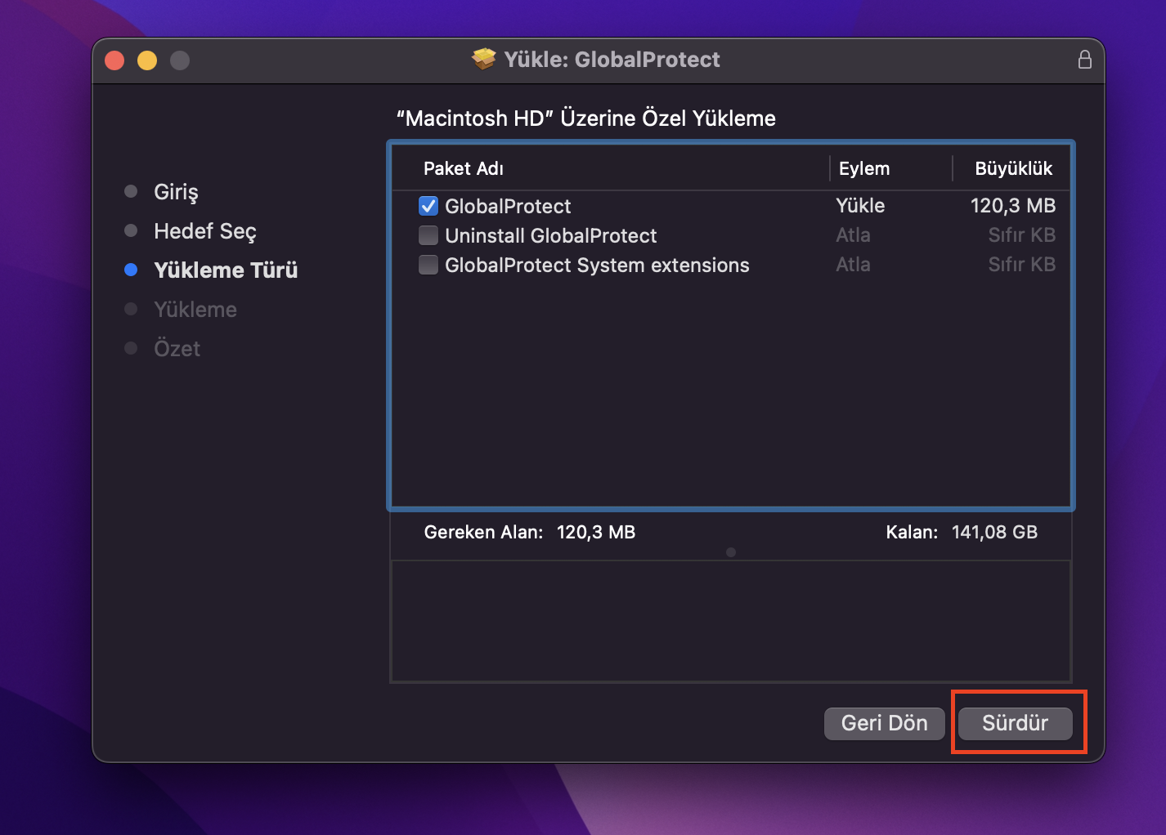Close the installer with the red button

tap(114, 60)
